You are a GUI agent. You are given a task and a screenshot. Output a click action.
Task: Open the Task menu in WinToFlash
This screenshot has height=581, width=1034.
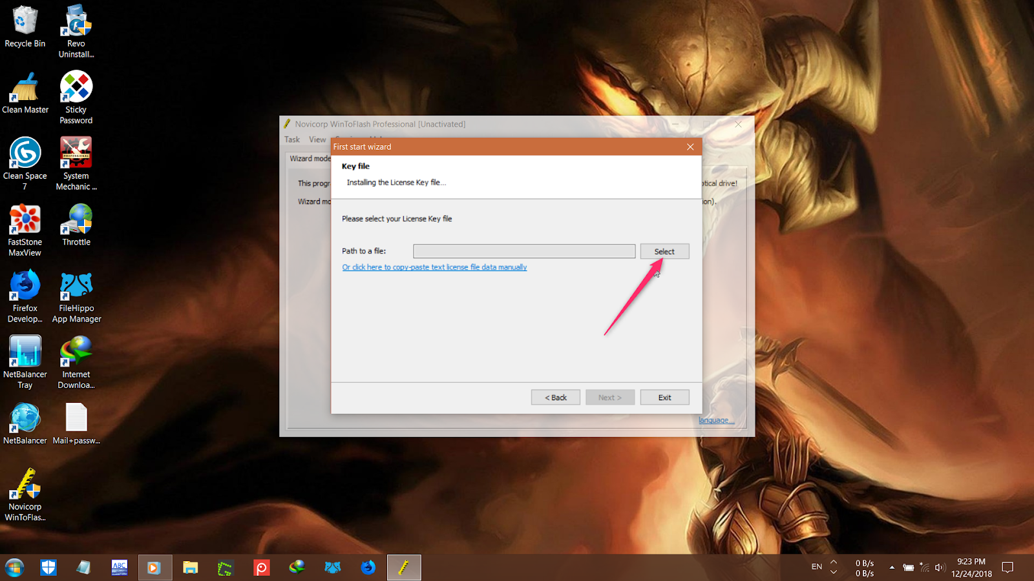292,139
